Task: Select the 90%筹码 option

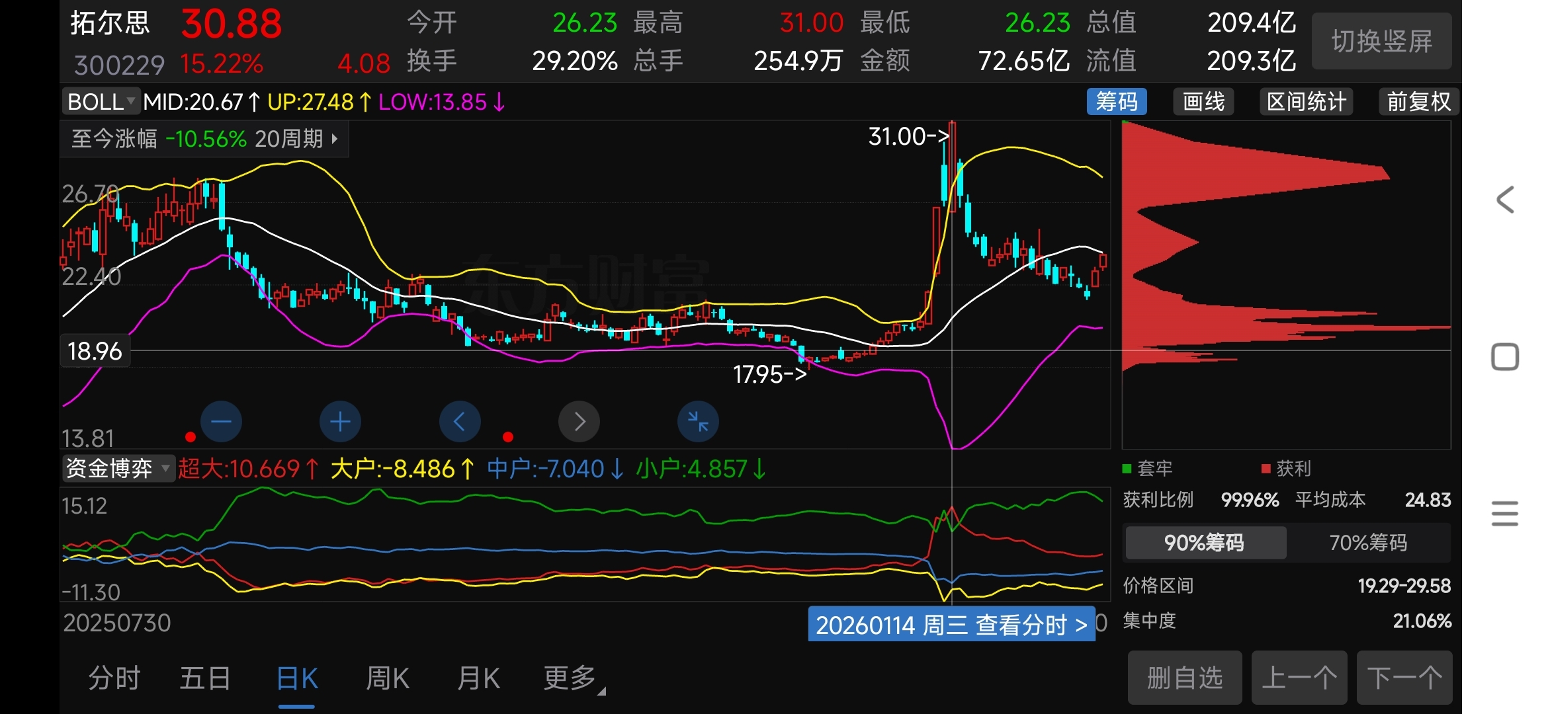Action: 1204,543
